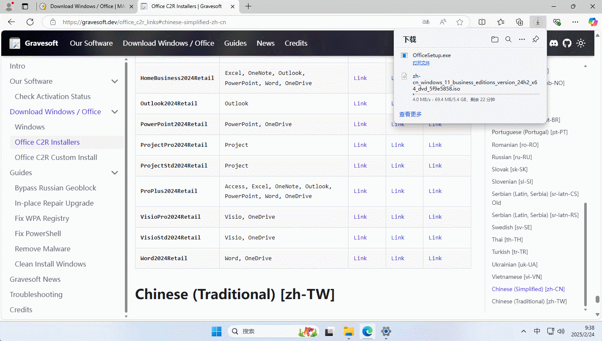The height and width of the screenshot is (341, 602).
Task: Pin the downloads panel
Action: 536,39
